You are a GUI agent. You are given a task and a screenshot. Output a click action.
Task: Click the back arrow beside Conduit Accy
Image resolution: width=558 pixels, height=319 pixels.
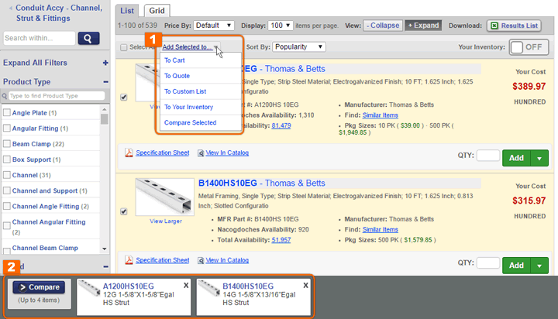click(x=11, y=8)
